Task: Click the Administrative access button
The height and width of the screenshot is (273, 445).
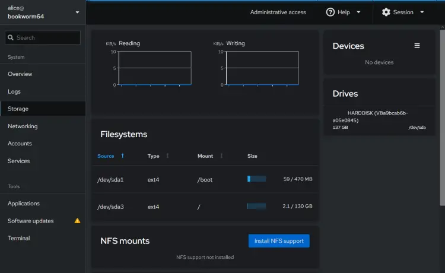Action: 278,12
